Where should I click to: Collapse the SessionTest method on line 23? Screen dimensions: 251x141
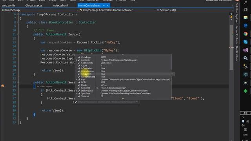(x=18, y=83)
